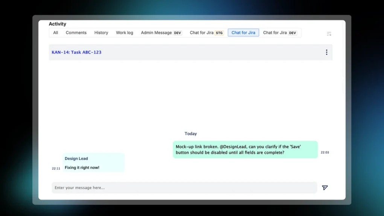Open the KAN-14: Task ABC-123 link
This screenshot has width=384, height=216.
coord(76,52)
